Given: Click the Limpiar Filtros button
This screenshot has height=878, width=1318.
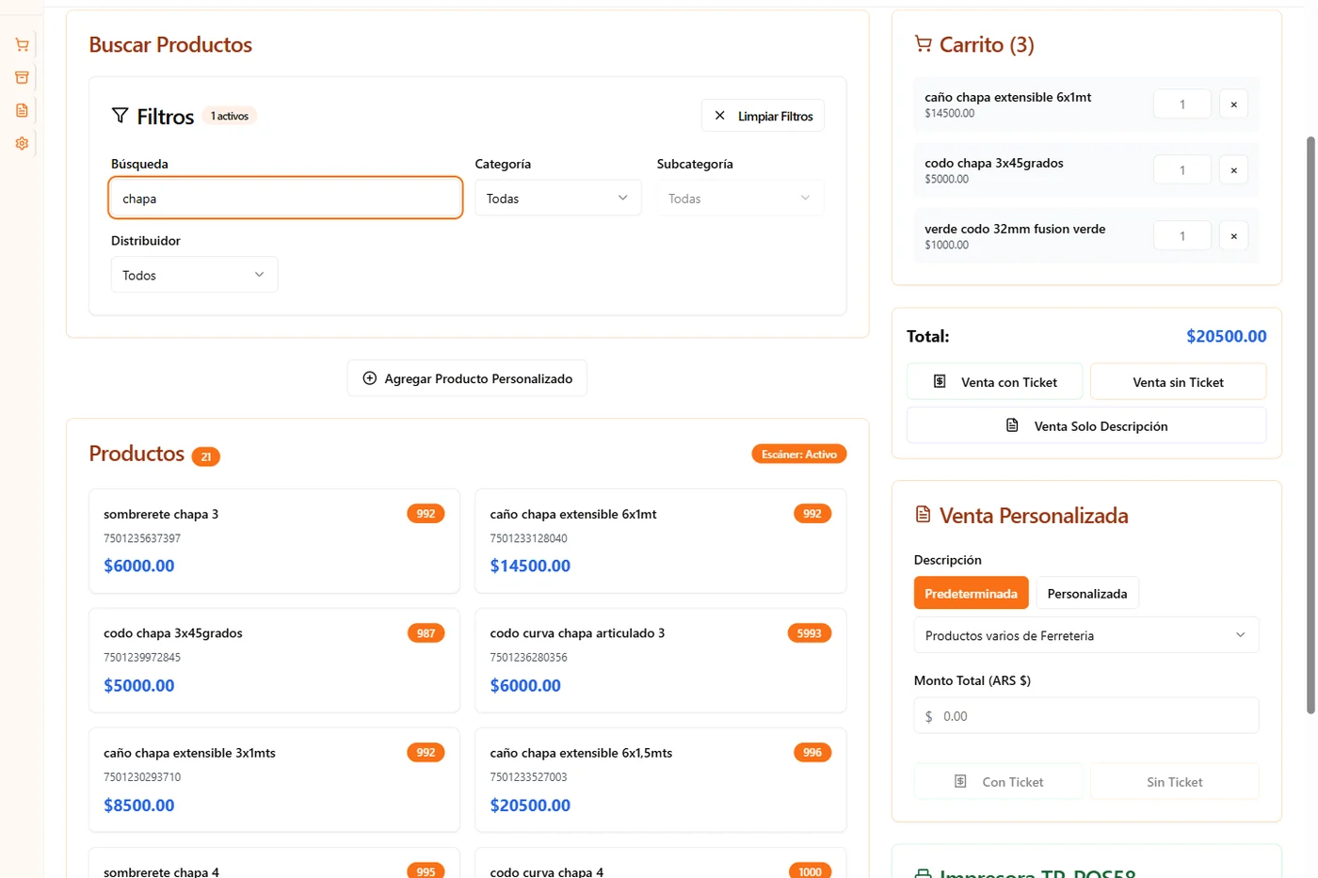Looking at the screenshot, I should click(x=763, y=116).
